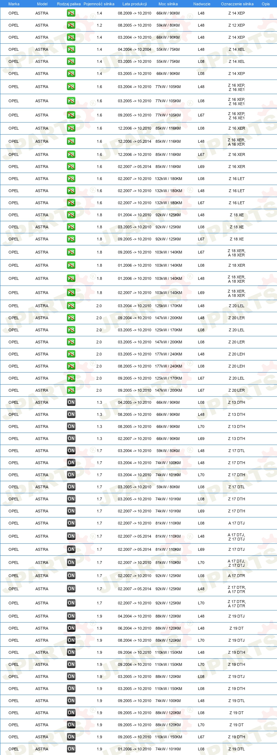Click diesel ON icon in 01.2006 Z 19 DTL row
277x755 pixels.
coord(71,749)
